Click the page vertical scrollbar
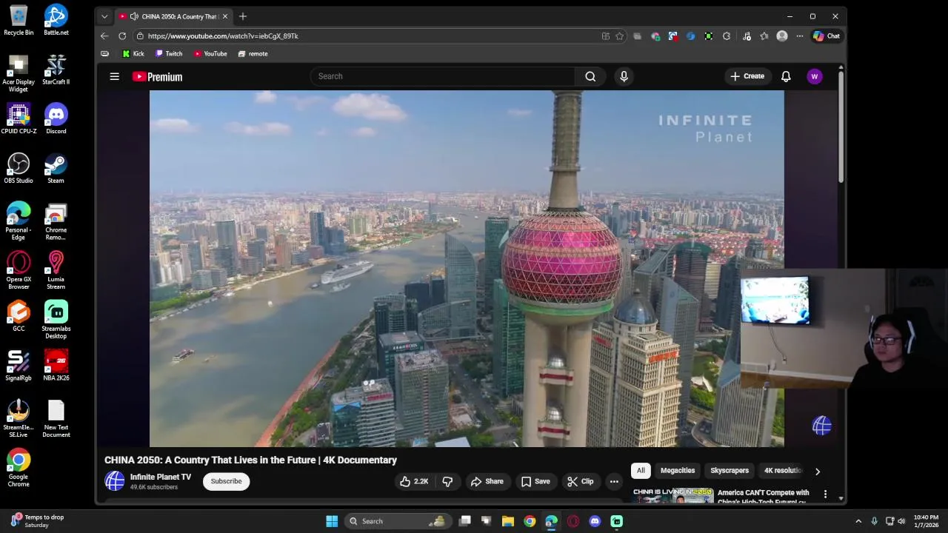 click(841, 126)
